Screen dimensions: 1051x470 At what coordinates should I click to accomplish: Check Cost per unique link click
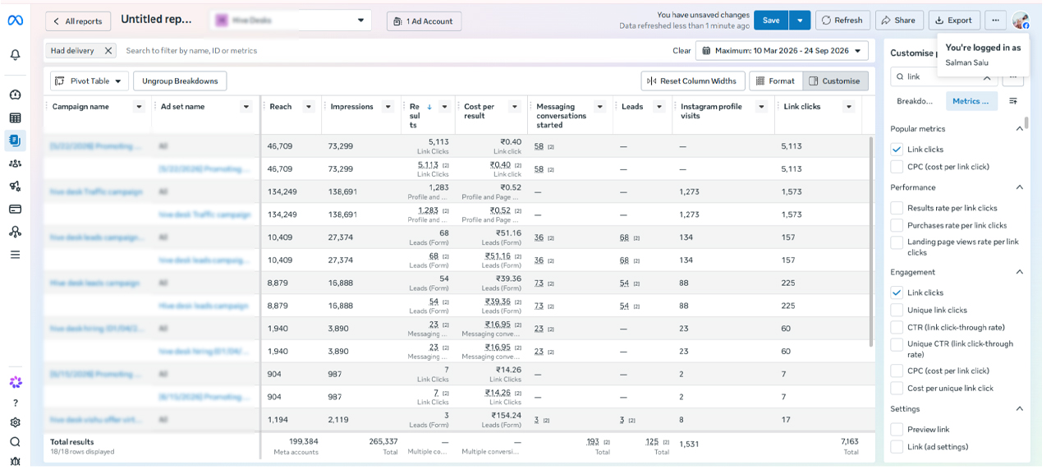897,389
